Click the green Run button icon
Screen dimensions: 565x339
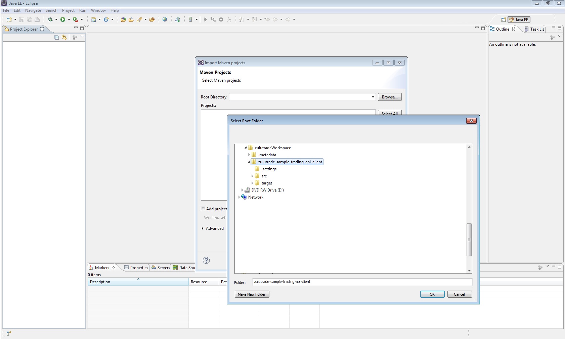coord(63,19)
